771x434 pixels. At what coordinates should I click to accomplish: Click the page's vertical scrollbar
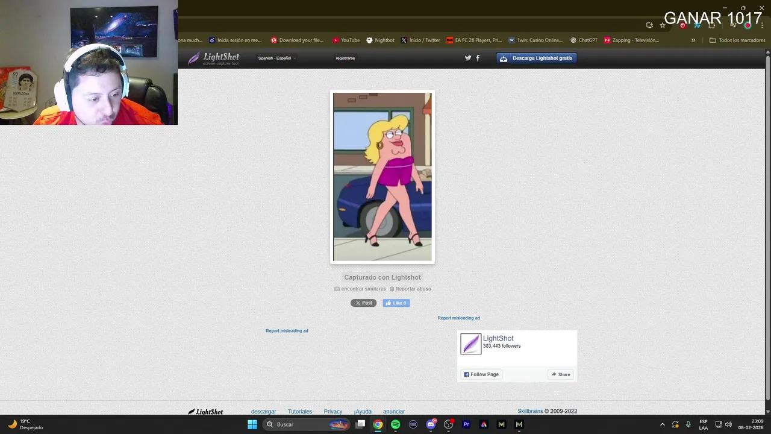[768, 229]
